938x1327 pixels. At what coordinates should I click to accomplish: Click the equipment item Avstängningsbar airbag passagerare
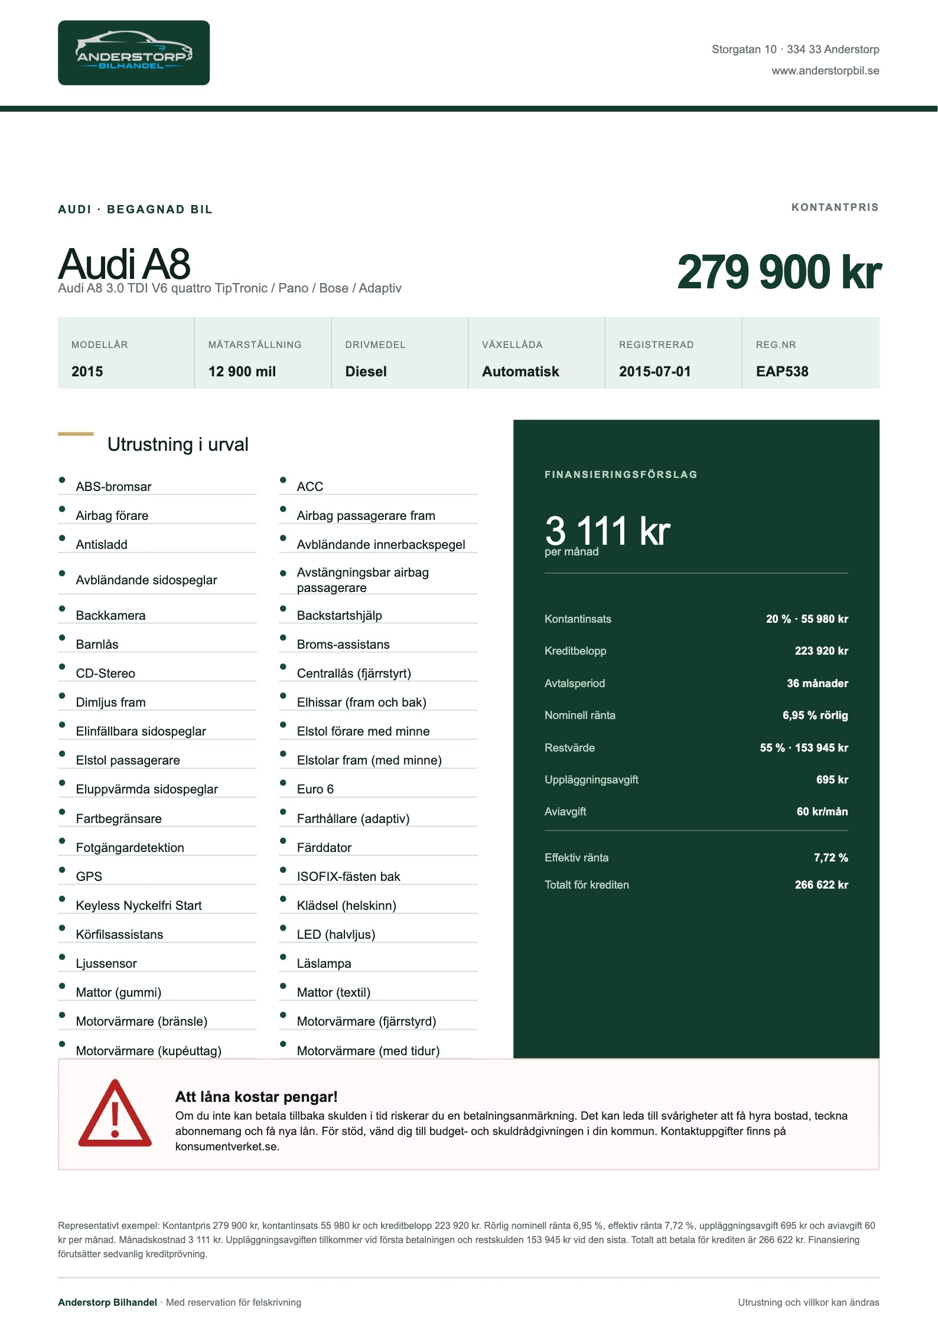point(363,580)
